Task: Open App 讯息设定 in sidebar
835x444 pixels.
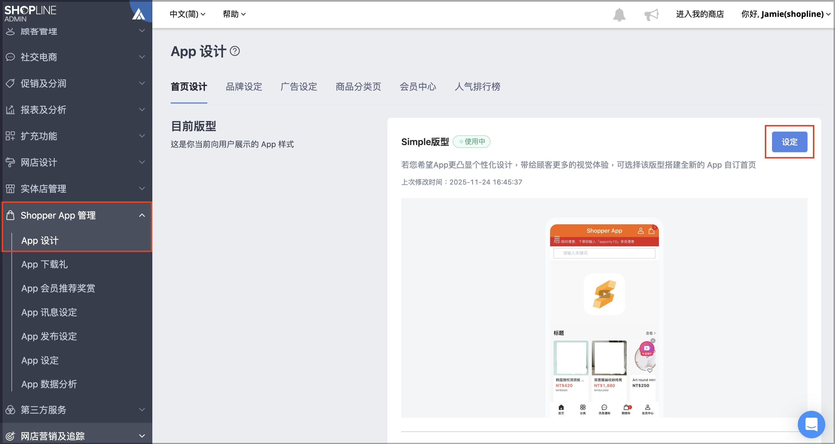Action: pos(49,312)
